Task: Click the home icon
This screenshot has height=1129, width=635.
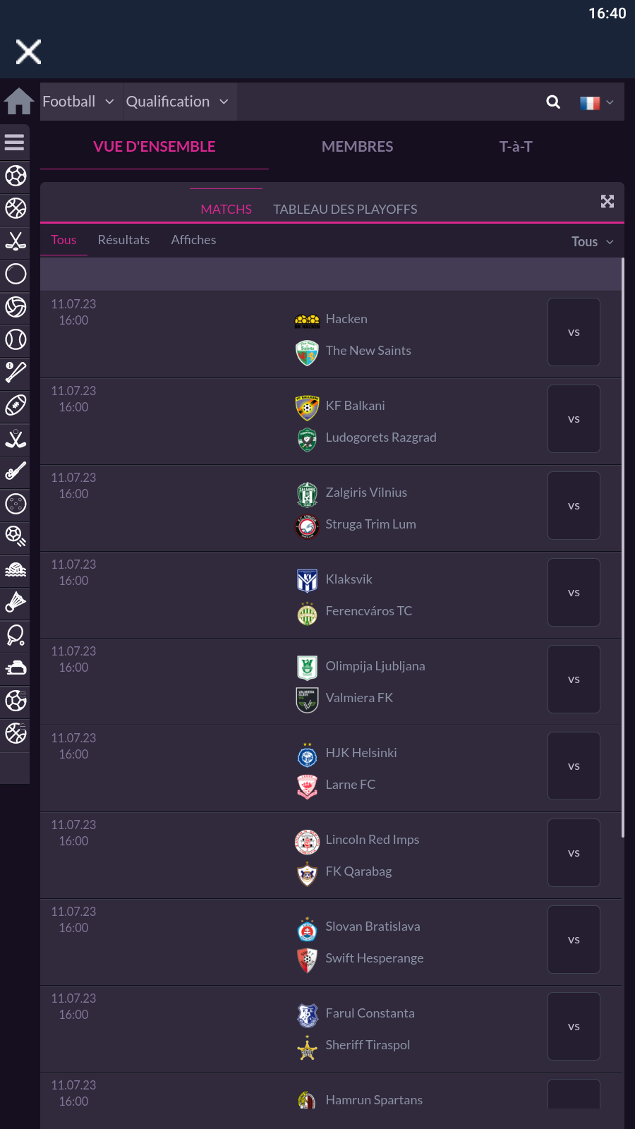Action: (19, 102)
